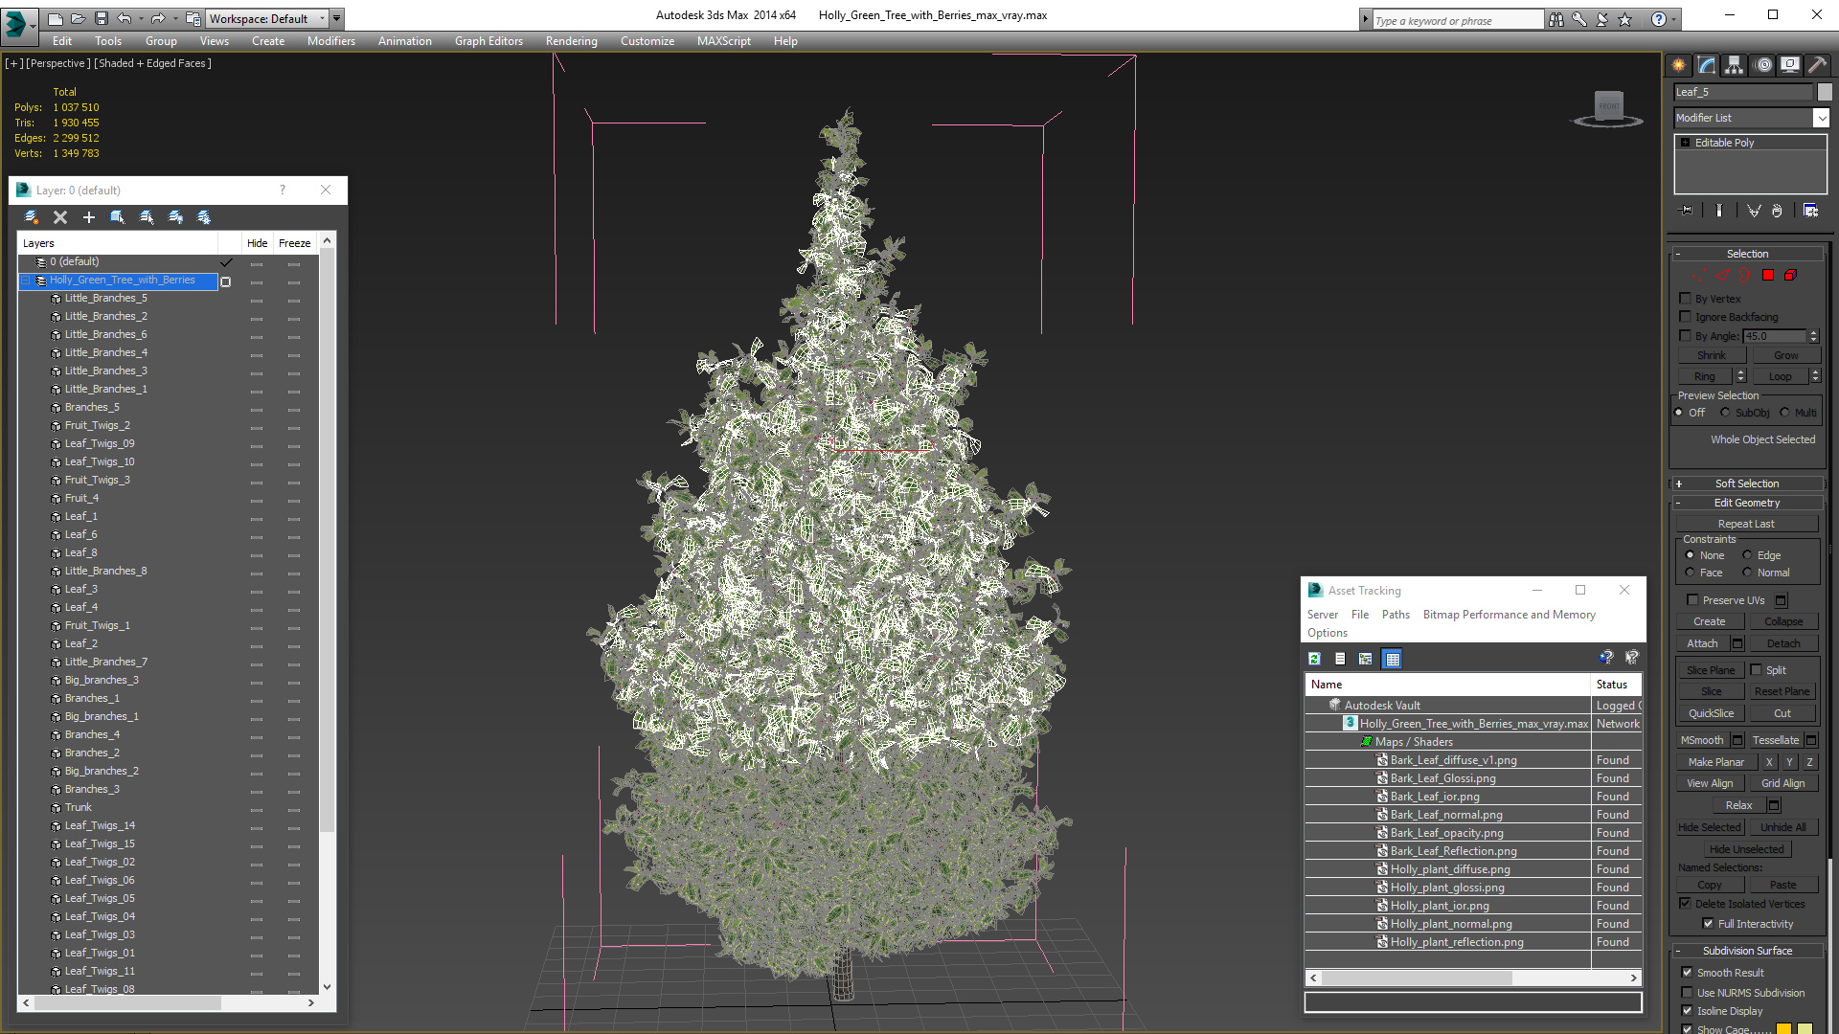The image size is (1839, 1034).
Task: Expand the Soft Selection rollout
Action: coord(1748,483)
